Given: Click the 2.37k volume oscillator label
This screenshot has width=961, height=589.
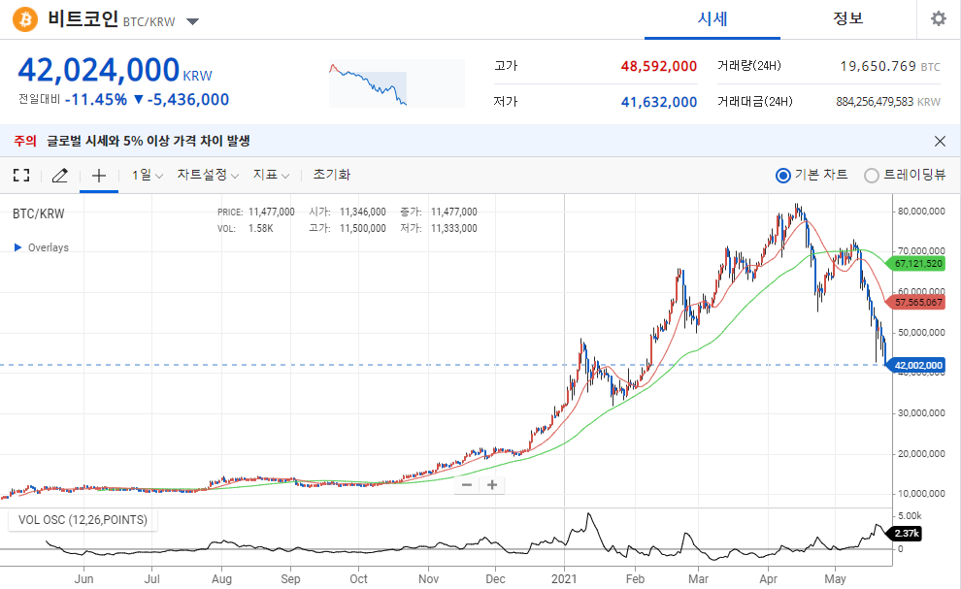Looking at the screenshot, I should (906, 534).
